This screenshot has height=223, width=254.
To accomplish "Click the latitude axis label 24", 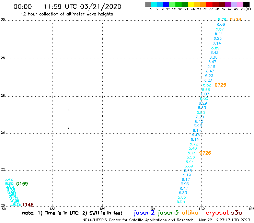I will pos(3,133).
